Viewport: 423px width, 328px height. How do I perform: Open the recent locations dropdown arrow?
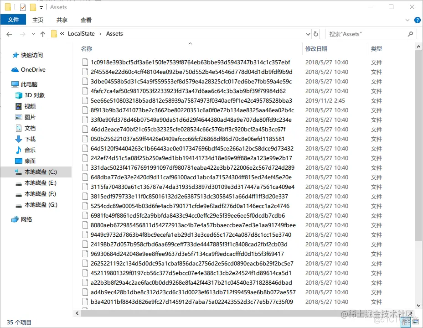(x=33, y=34)
